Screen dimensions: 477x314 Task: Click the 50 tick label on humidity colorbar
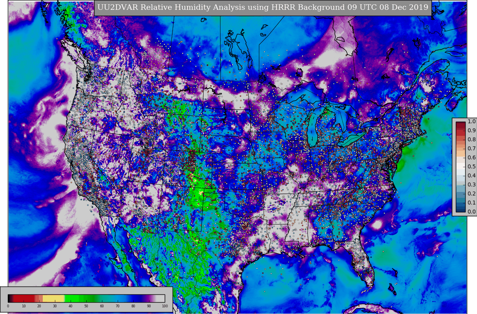86,306
